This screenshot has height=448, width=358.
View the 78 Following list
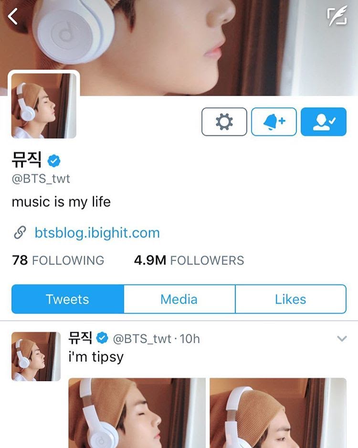tap(58, 260)
